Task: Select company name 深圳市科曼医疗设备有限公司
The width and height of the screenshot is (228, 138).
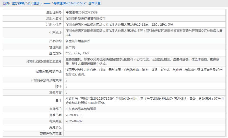Action: 85,19
